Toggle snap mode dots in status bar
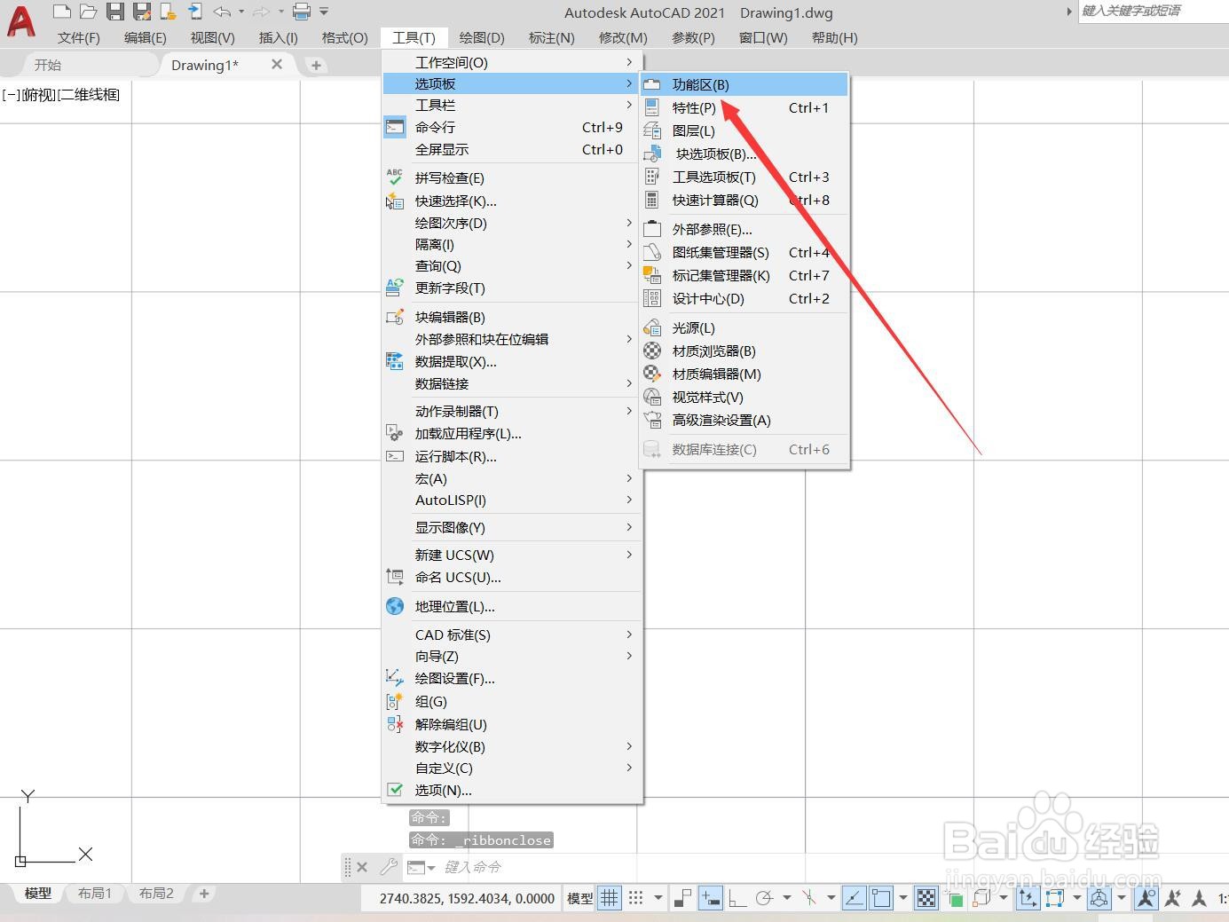Screen dimensions: 1229x922 click(636, 898)
